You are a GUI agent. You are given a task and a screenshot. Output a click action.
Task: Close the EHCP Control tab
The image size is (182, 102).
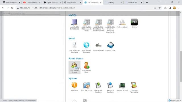point(101,2)
